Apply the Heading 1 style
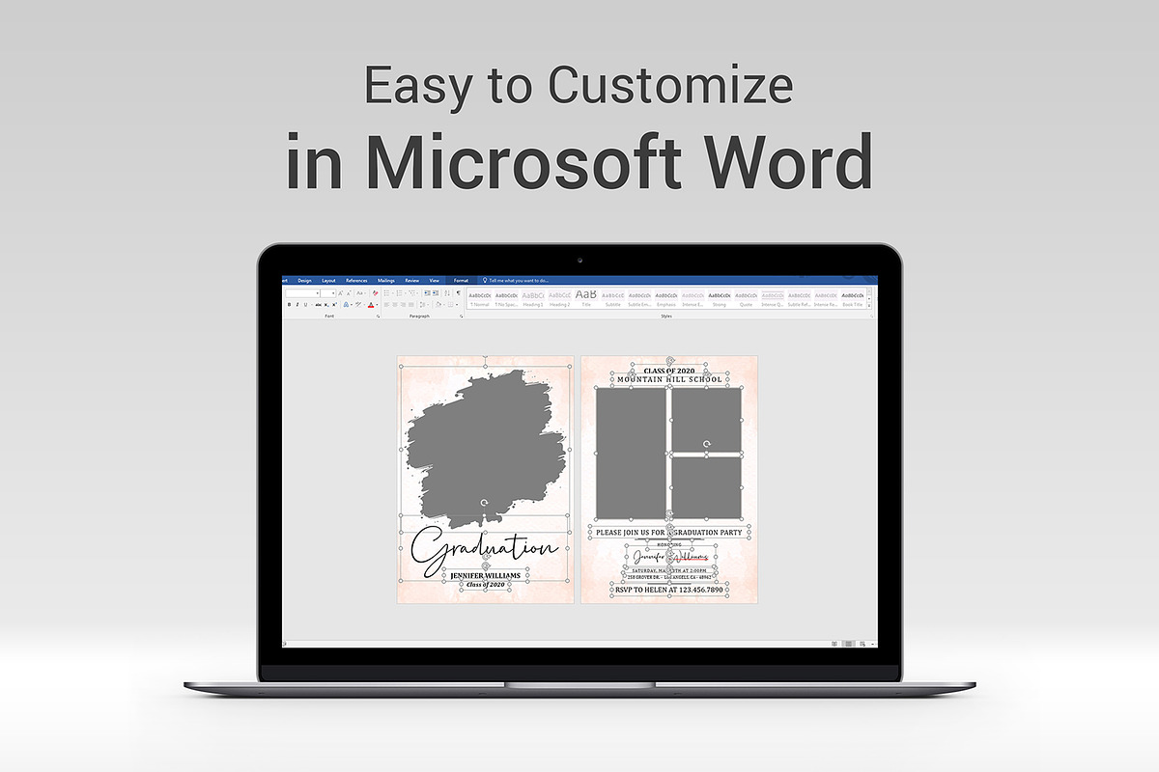 point(533,299)
